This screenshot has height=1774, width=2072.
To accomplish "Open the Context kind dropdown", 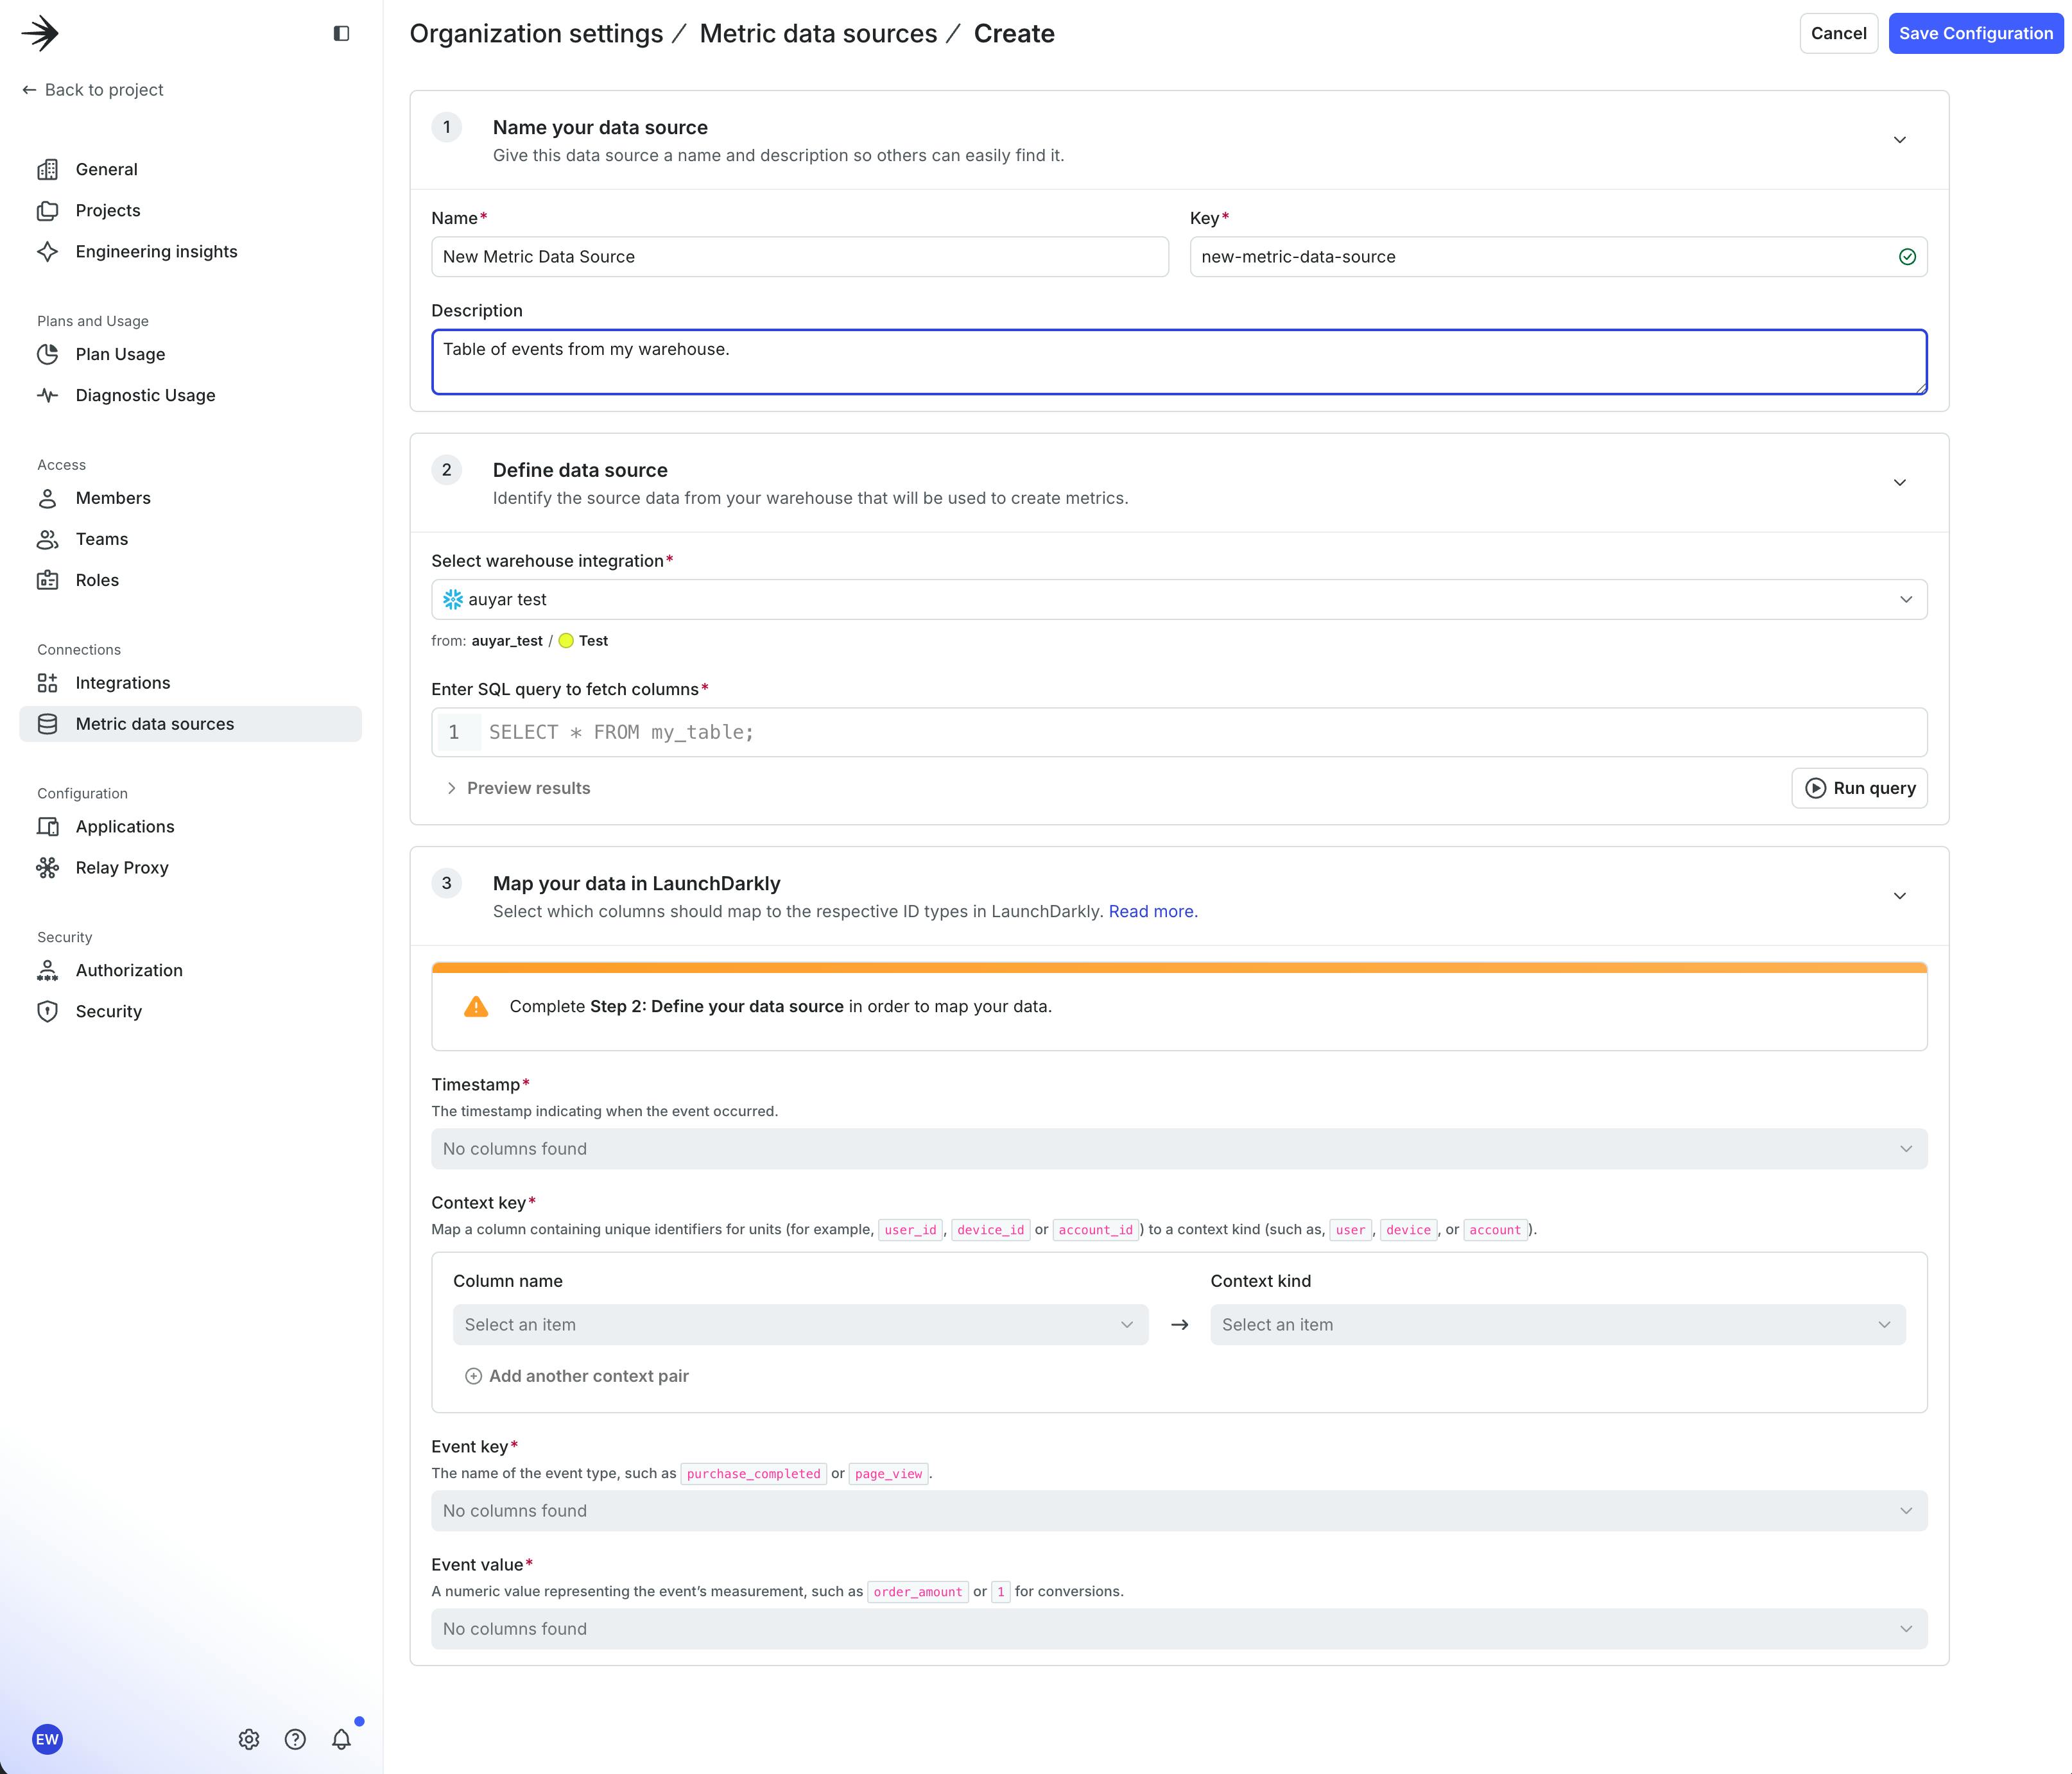I will 1557,1324.
